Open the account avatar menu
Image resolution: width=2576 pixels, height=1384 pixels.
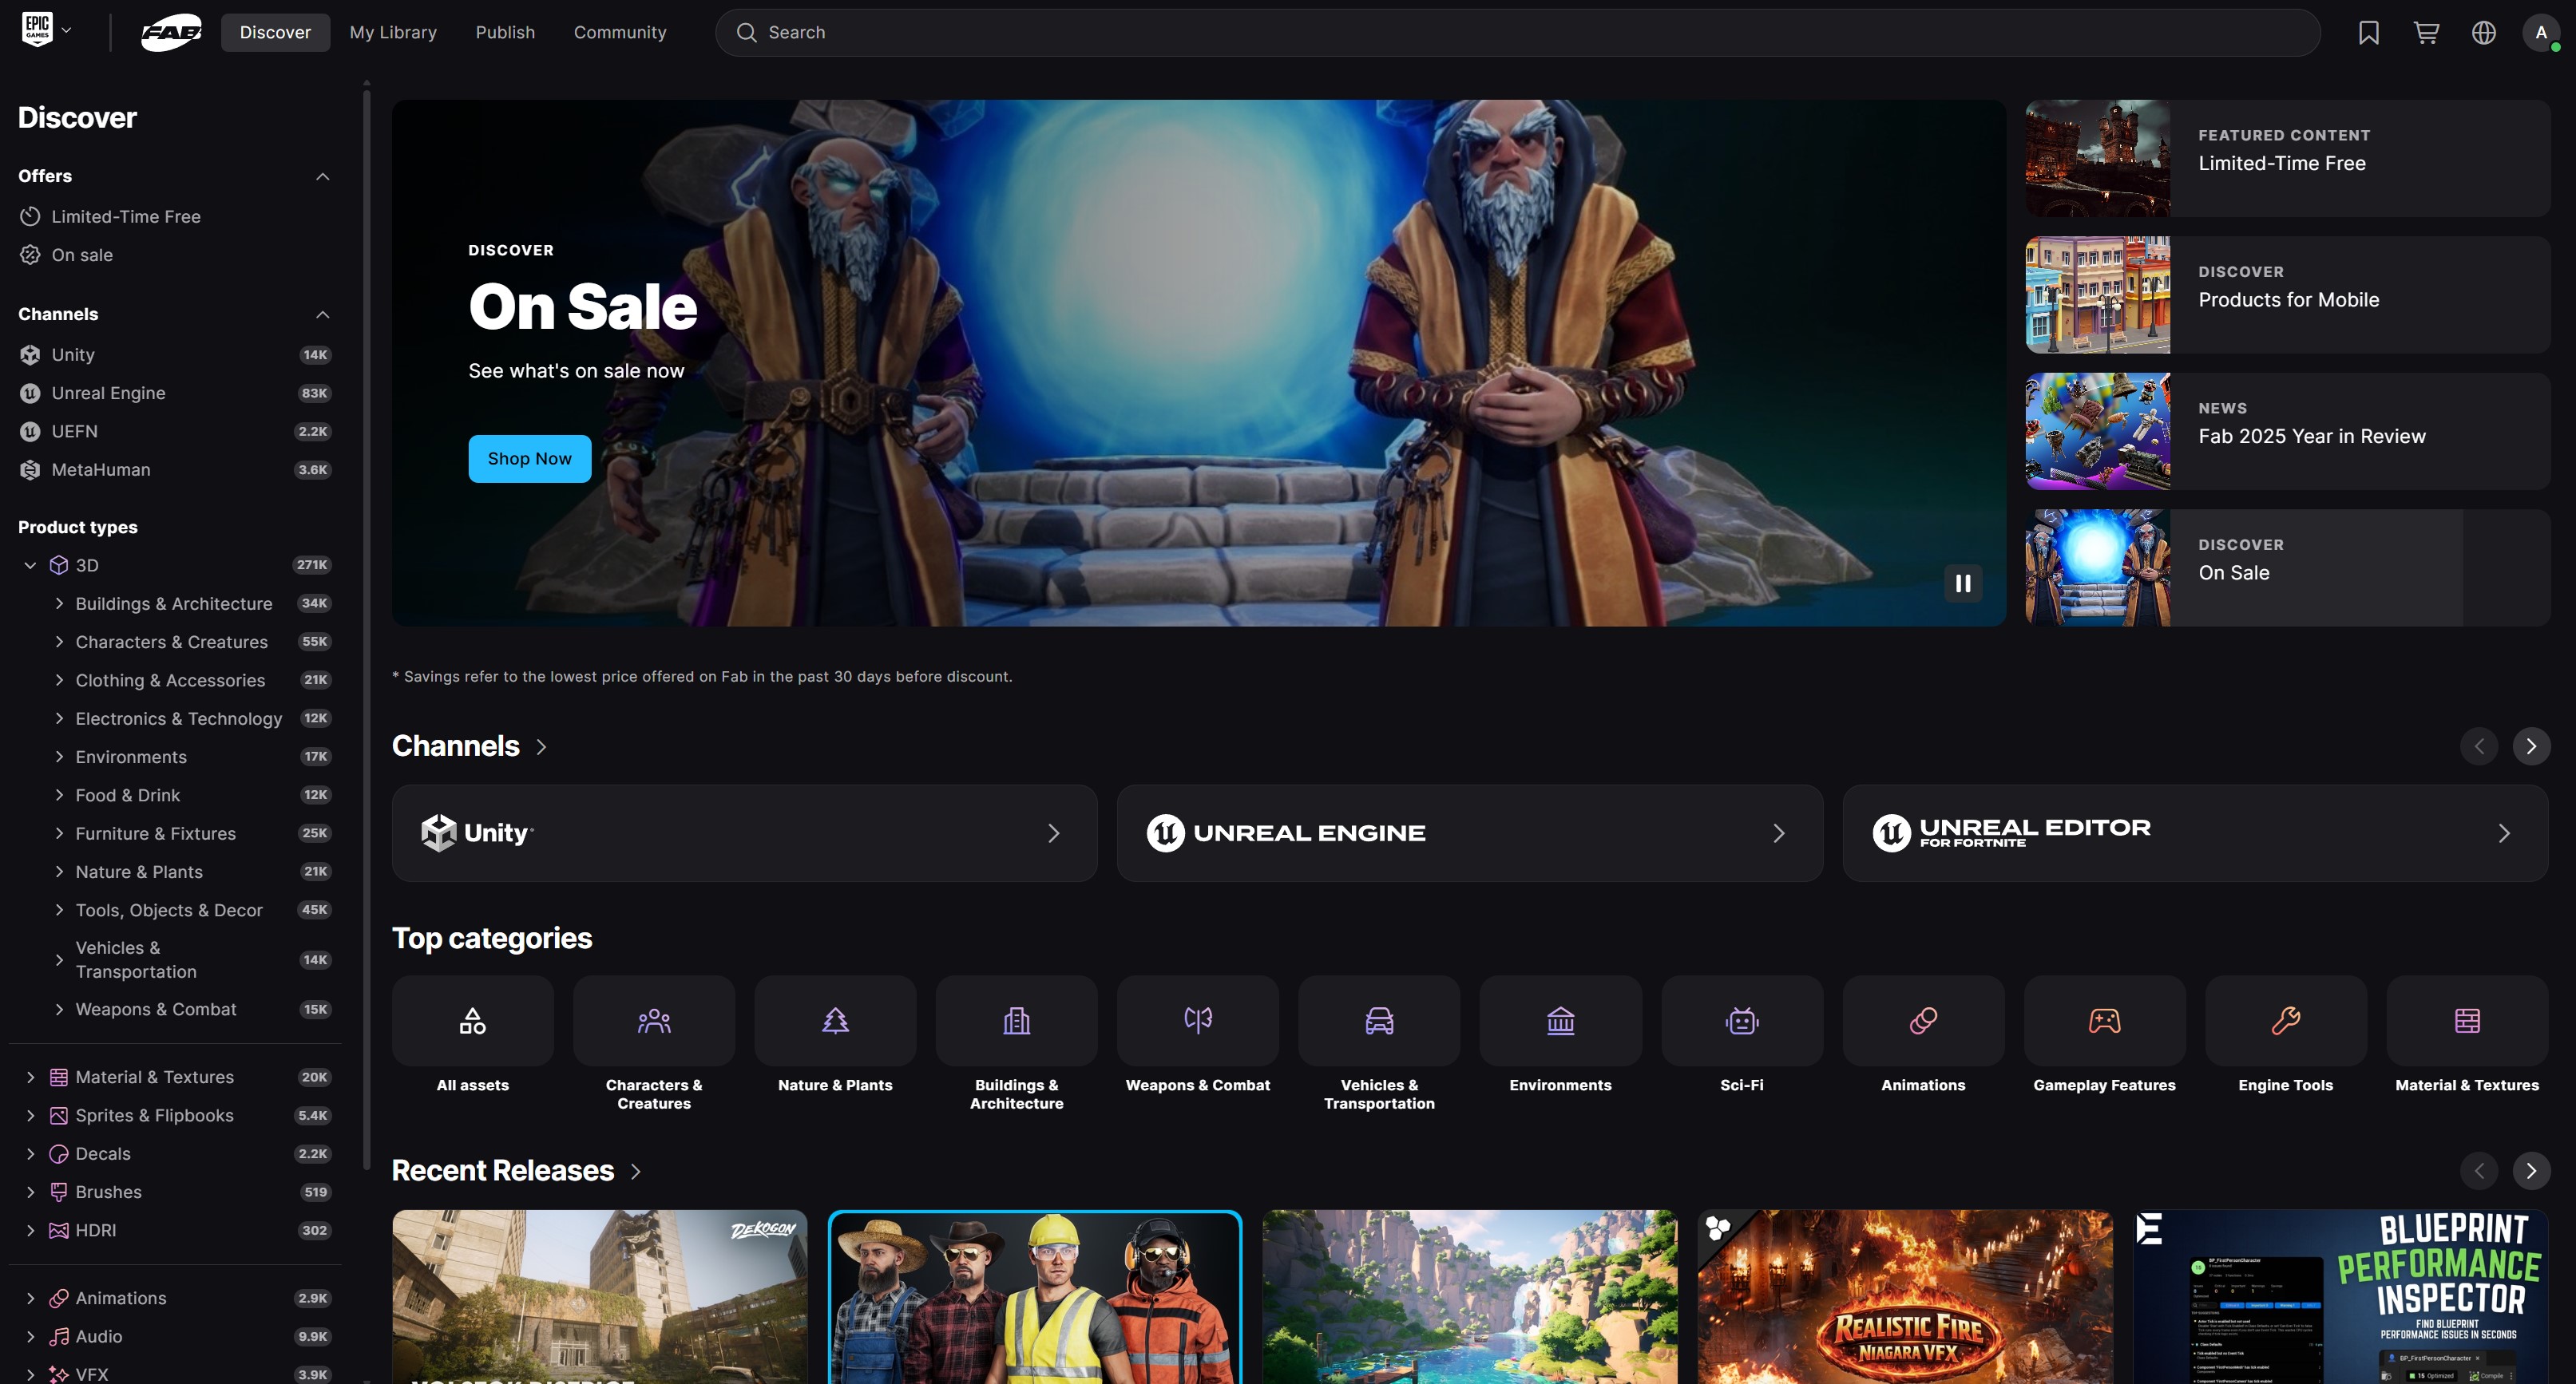[2541, 33]
